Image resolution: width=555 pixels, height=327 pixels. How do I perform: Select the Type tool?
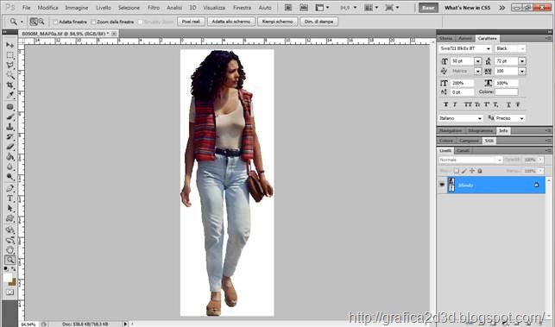9,198
